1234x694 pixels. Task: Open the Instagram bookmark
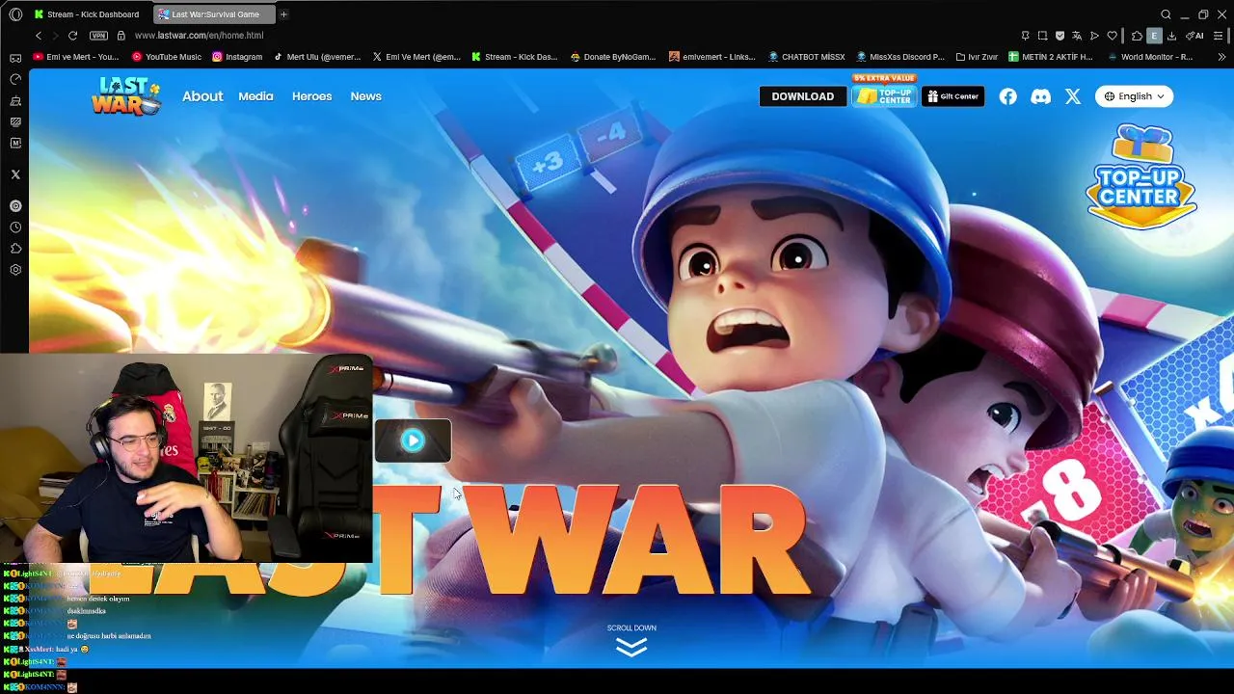[x=237, y=57]
